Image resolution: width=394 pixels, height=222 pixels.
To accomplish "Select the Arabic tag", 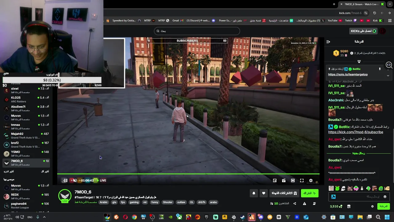I will [x=104, y=202].
